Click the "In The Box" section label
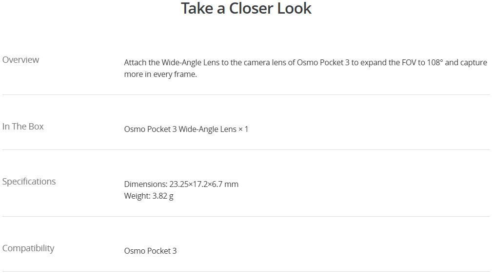 (23, 127)
